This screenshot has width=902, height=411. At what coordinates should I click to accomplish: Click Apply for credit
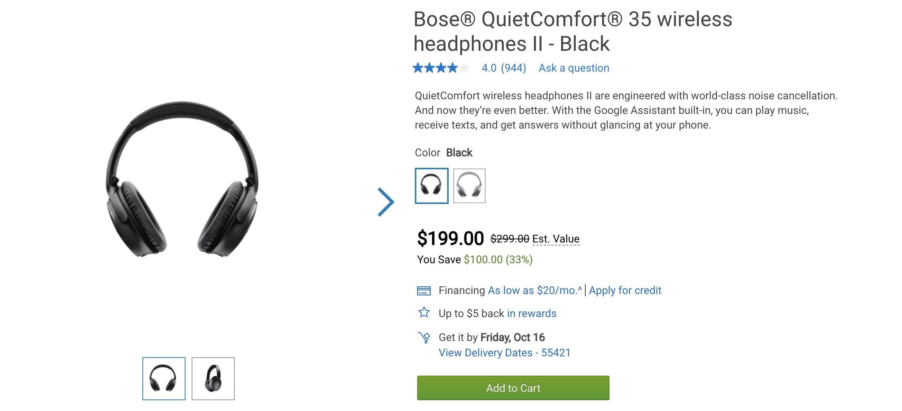pyautogui.click(x=625, y=291)
